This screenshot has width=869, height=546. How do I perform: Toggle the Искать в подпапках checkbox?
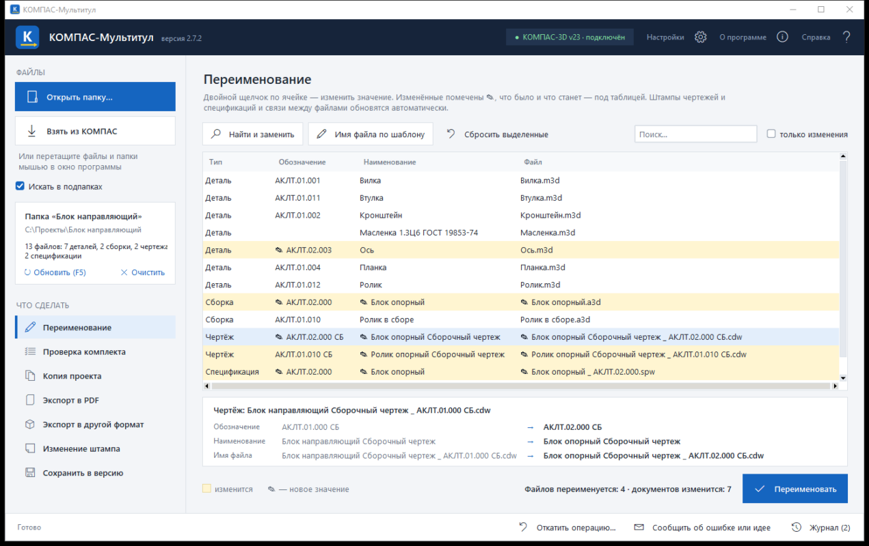coord(20,186)
